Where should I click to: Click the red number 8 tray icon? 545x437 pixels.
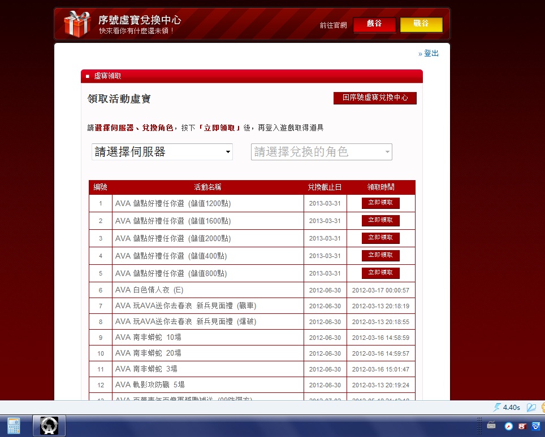click(x=522, y=426)
